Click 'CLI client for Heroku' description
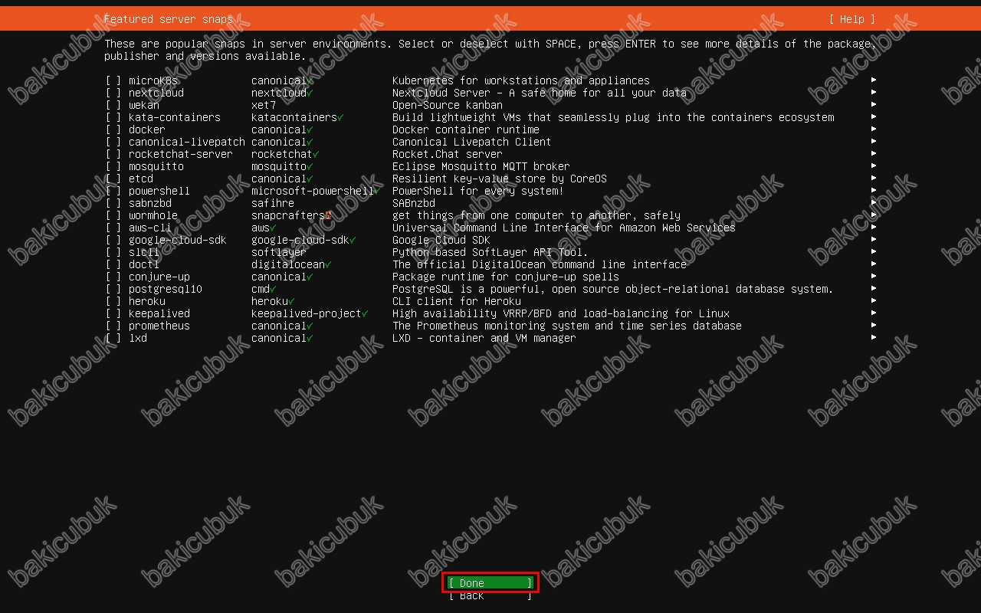Viewport: 981px width, 613px height. coord(457,301)
